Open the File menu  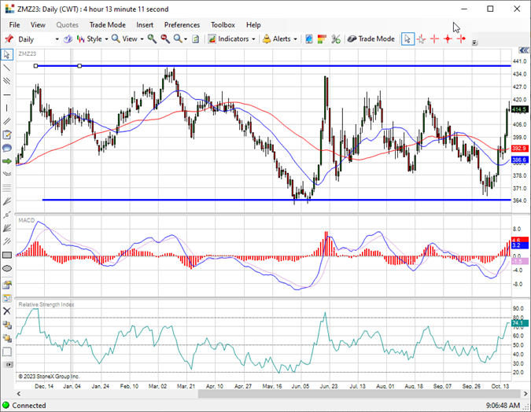point(15,24)
